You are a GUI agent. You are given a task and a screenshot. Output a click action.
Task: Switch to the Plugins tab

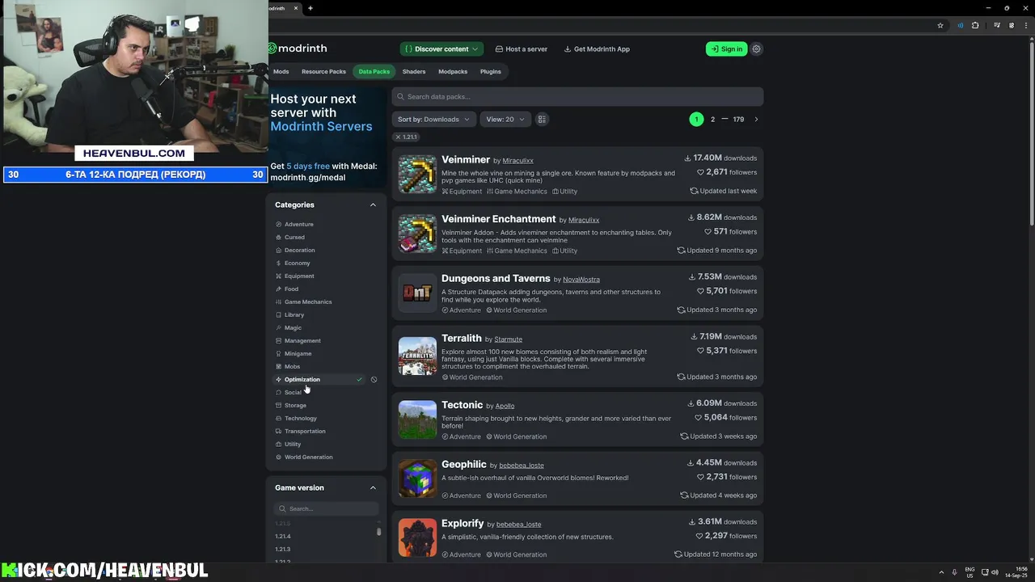[x=490, y=71]
